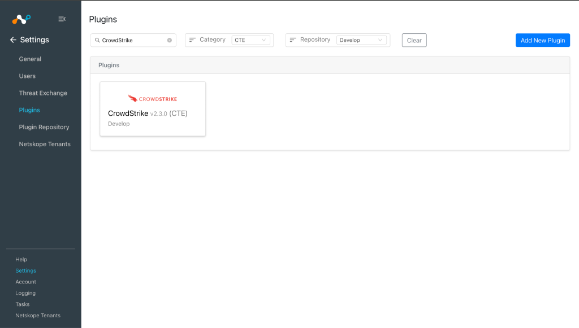Collapse the sidebar with the menu icon
Image resolution: width=579 pixels, height=328 pixels.
pos(62,19)
